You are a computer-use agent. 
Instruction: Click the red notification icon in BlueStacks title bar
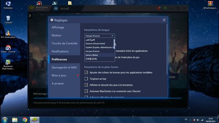pyautogui.click(x=159, y=8)
